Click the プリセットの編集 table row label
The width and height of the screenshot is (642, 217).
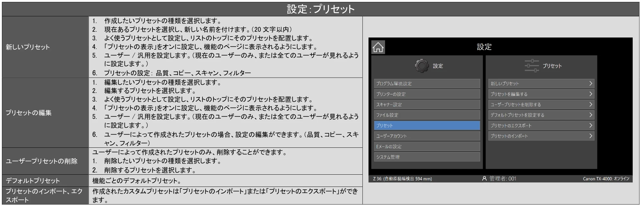pyautogui.click(x=29, y=113)
